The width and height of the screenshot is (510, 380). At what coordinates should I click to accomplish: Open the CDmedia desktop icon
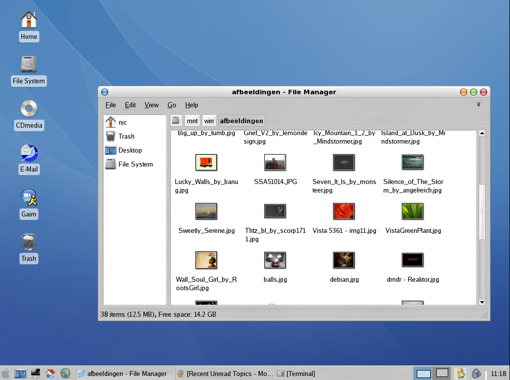click(x=29, y=115)
